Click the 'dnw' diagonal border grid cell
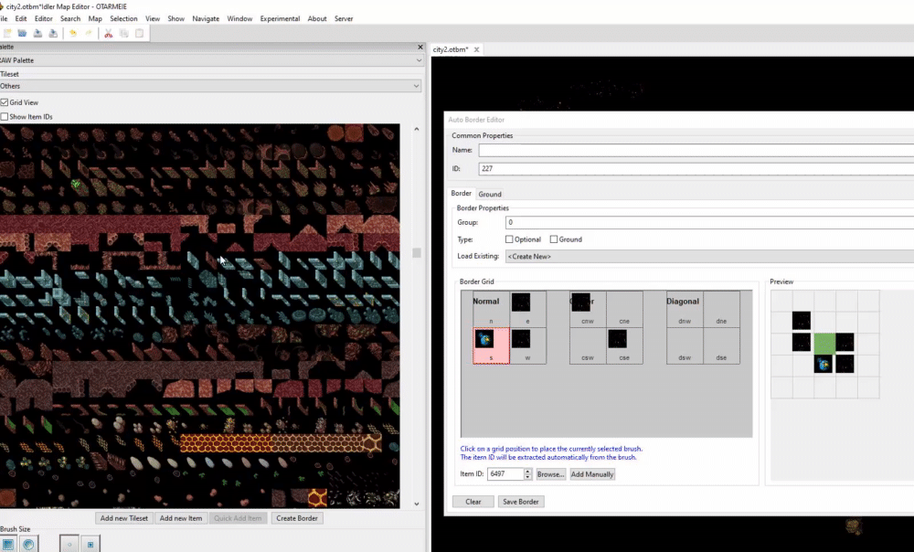The height and width of the screenshot is (552, 914). coord(685,309)
